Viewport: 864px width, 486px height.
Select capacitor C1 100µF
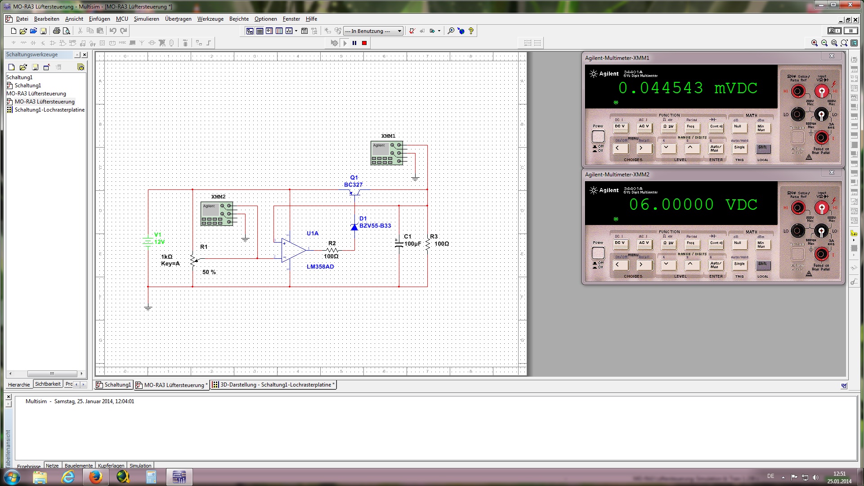tap(398, 244)
